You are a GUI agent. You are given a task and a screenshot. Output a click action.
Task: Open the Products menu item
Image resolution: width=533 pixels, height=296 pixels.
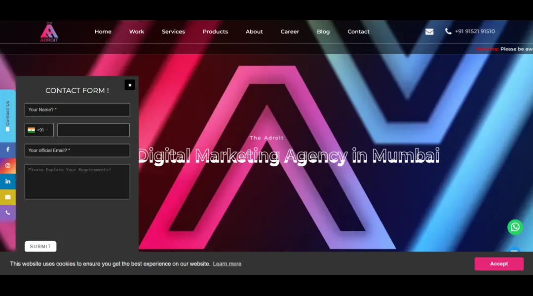point(215,32)
